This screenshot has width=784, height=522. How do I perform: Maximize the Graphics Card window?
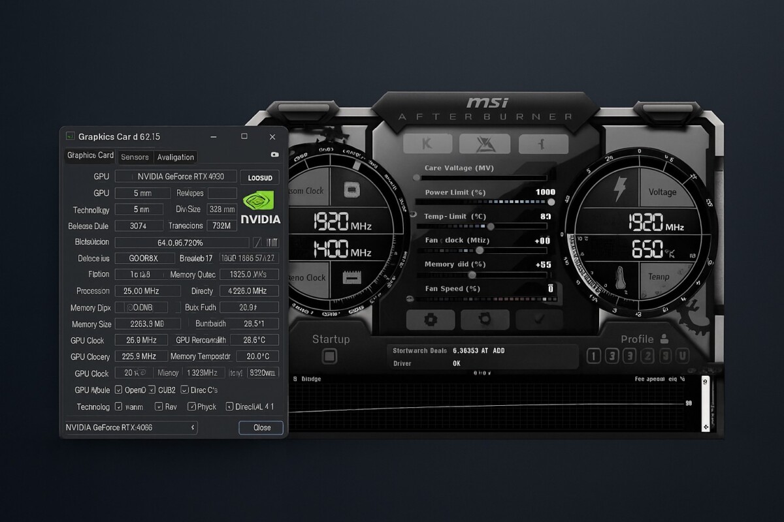coord(244,136)
